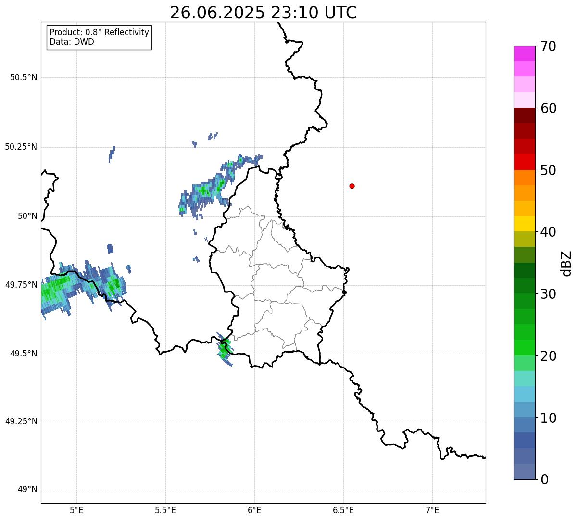Click the colorbar value 60

[x=548, y=108]
